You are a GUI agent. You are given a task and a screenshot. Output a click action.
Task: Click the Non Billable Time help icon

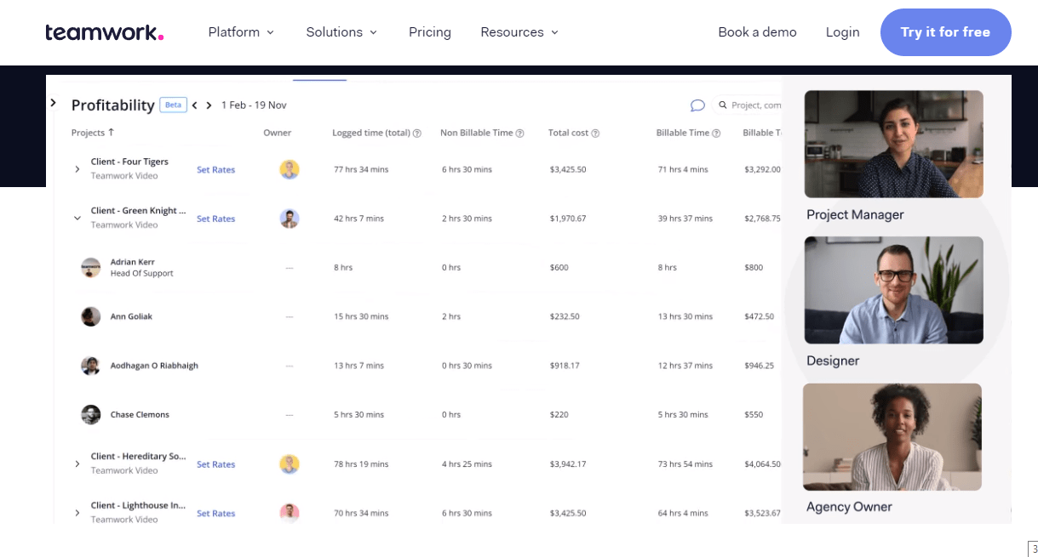(519, 134)
